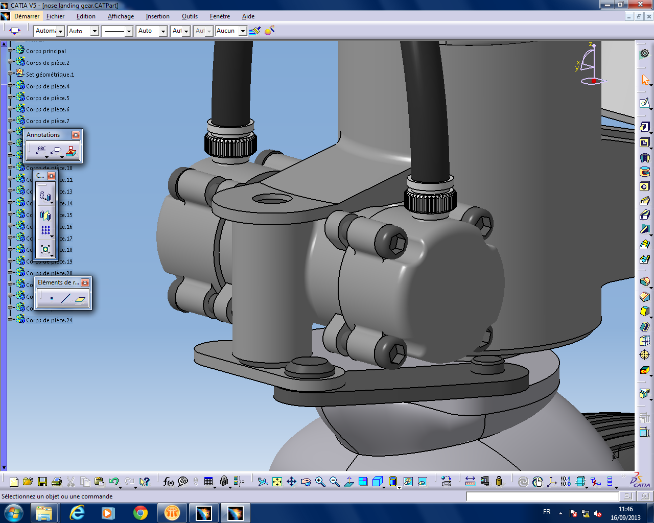Click the Zoom In magnifier icon
Screen dimensions: 654x523
click(320, 482)
